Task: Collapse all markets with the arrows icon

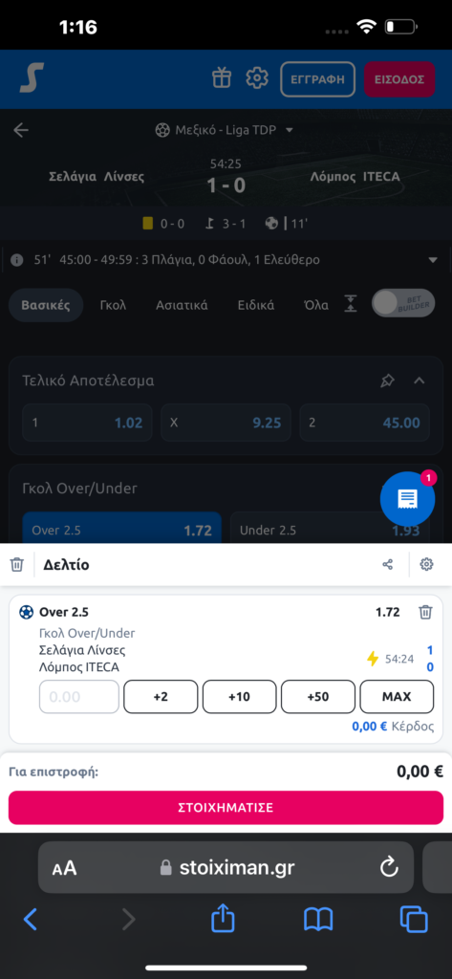Action: (352, 305)
